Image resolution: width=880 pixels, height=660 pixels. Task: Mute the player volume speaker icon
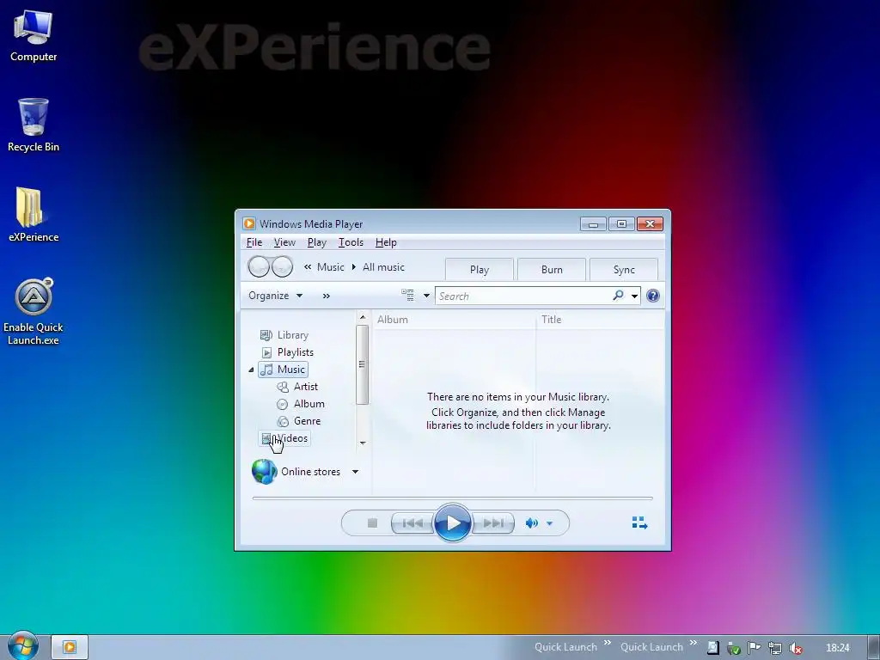[x=531, y=523]
